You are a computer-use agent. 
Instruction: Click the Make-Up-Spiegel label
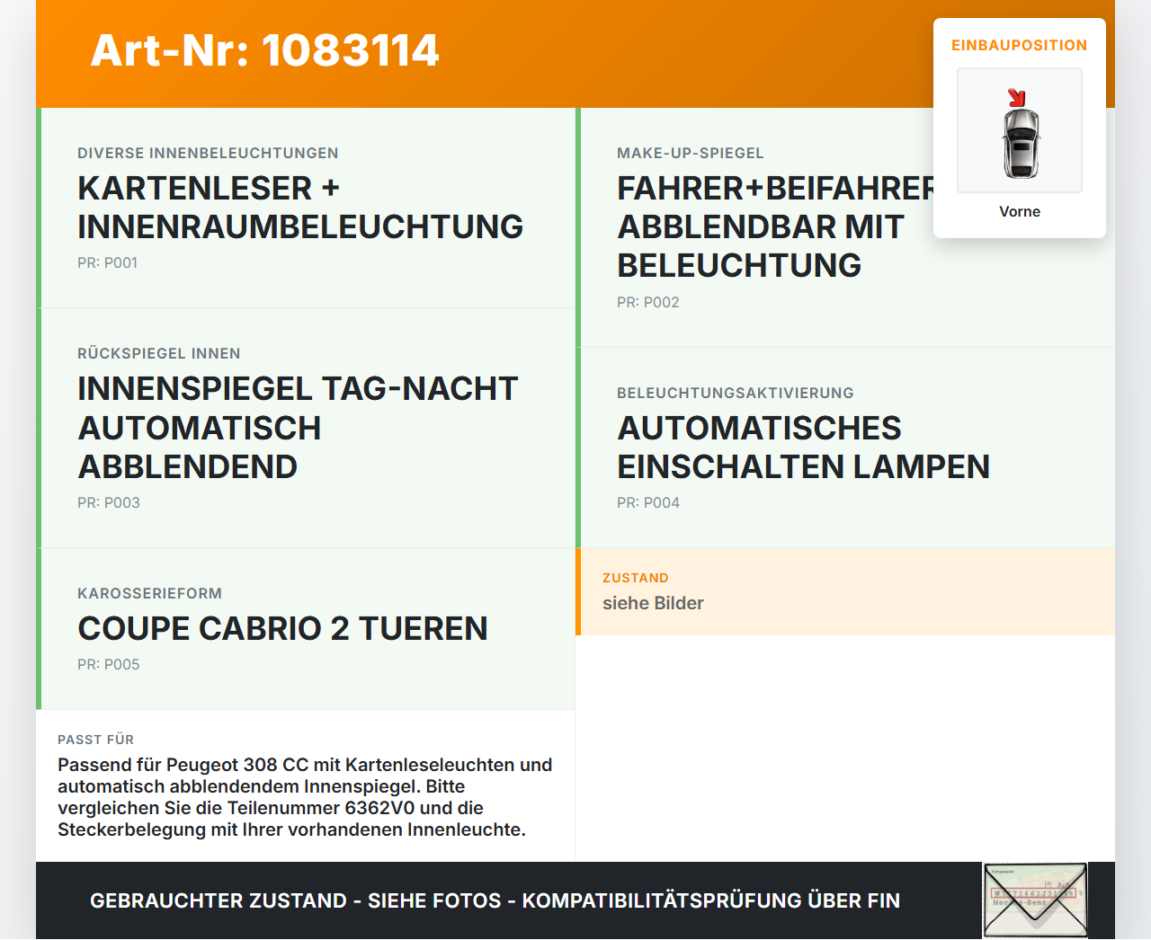(x=690, y=154)
